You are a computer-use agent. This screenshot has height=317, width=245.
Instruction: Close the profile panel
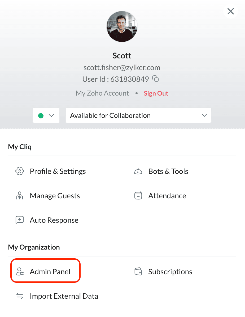click(x=231, y=11)
